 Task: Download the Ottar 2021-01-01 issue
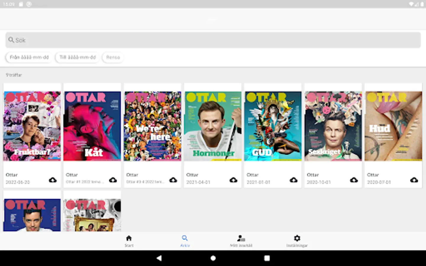[293, 180]
